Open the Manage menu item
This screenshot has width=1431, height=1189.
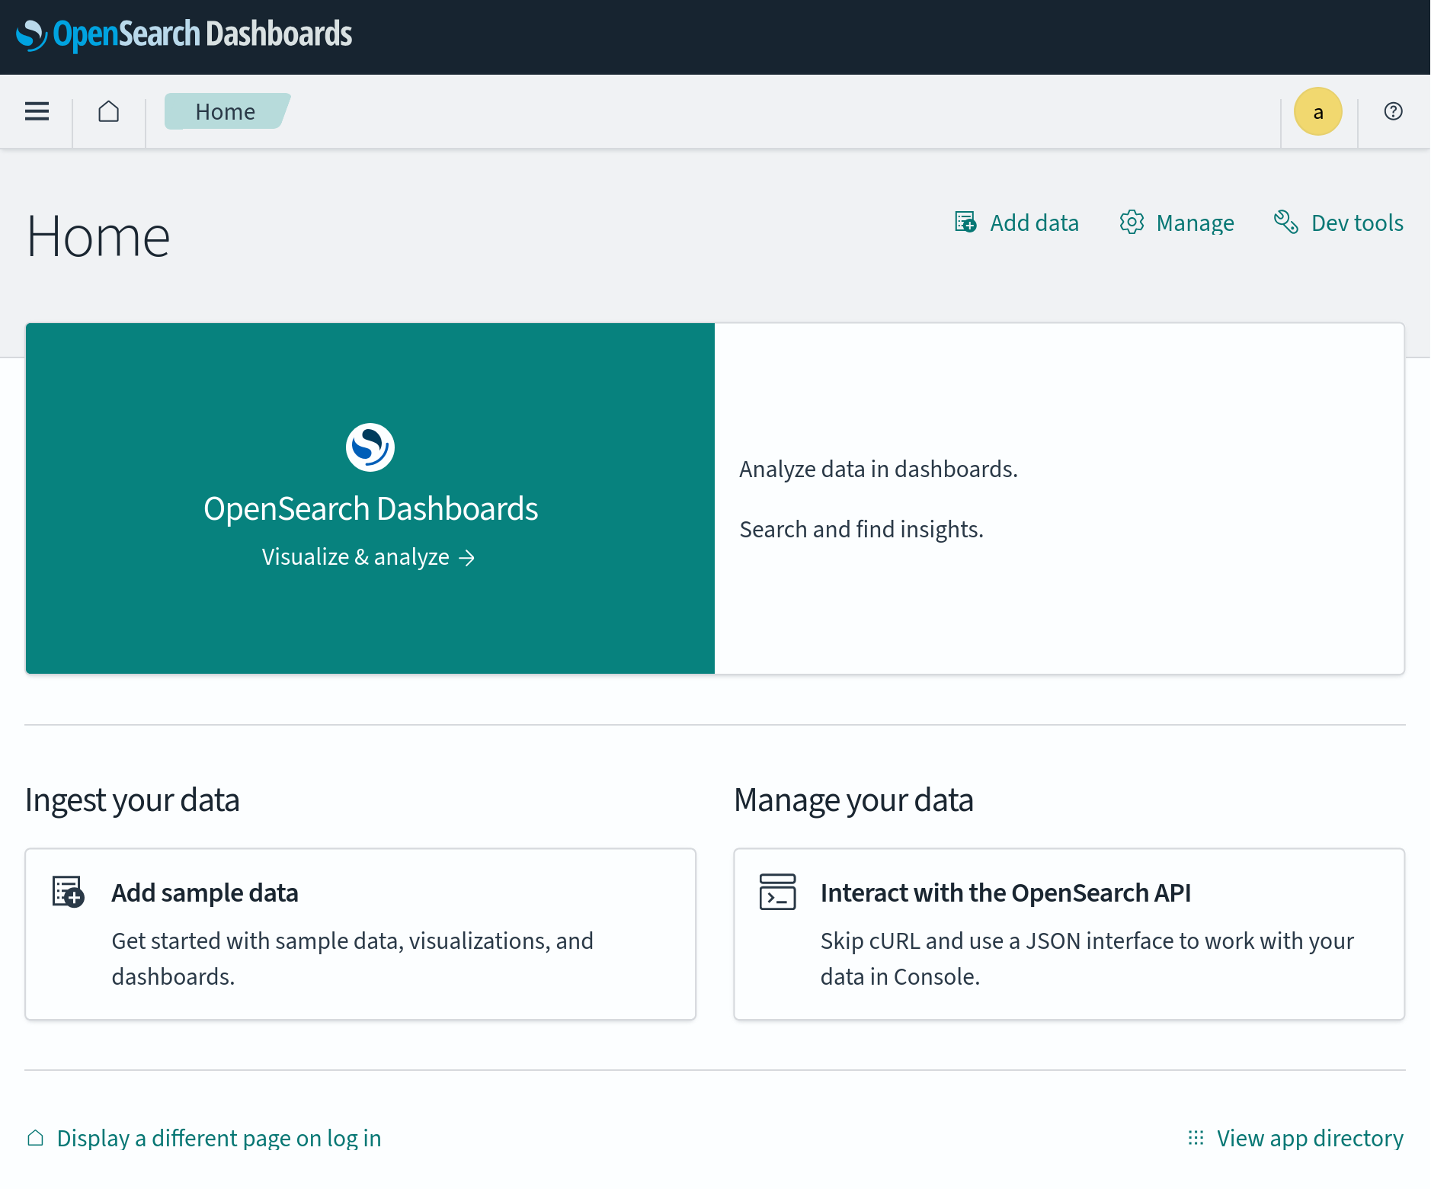pos(1195,222)
